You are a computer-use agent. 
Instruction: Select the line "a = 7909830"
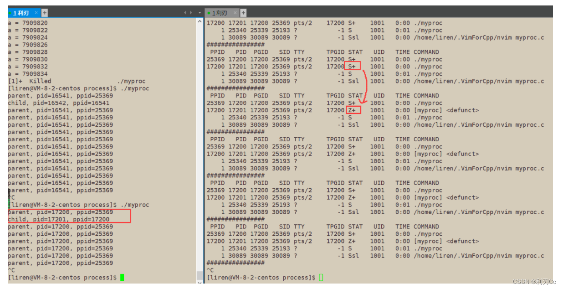(28, 59)
